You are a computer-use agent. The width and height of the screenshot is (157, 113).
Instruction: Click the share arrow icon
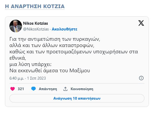tap(65, 89)
